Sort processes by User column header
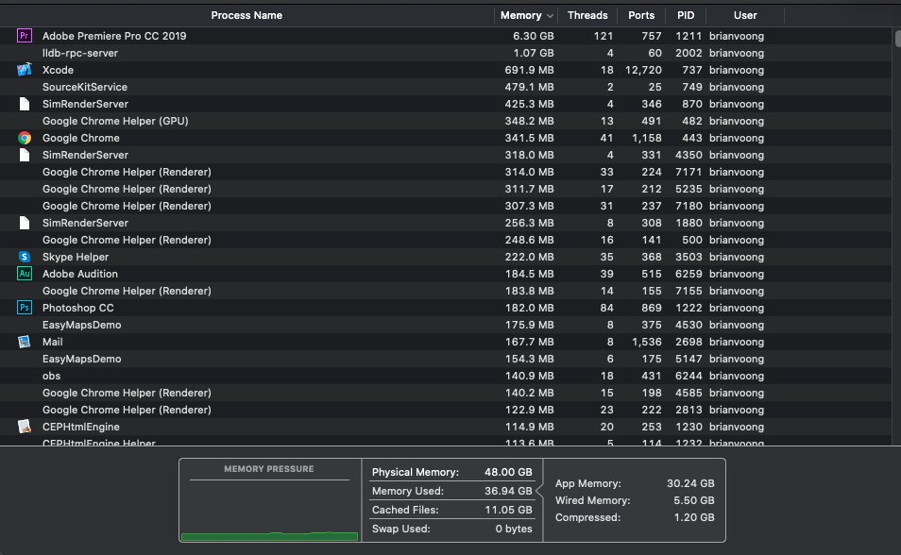This screenshot has height=555, width=901. [745, 15]
